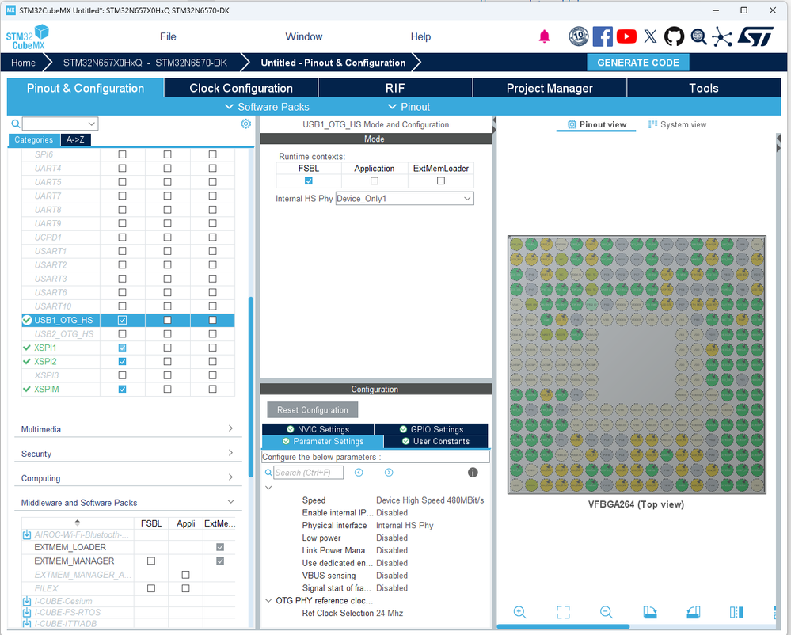The height and width of the screenshot is (635, 791).
Task: Collapse OTG PHY reference clock group
Action: tap(268, 601)
